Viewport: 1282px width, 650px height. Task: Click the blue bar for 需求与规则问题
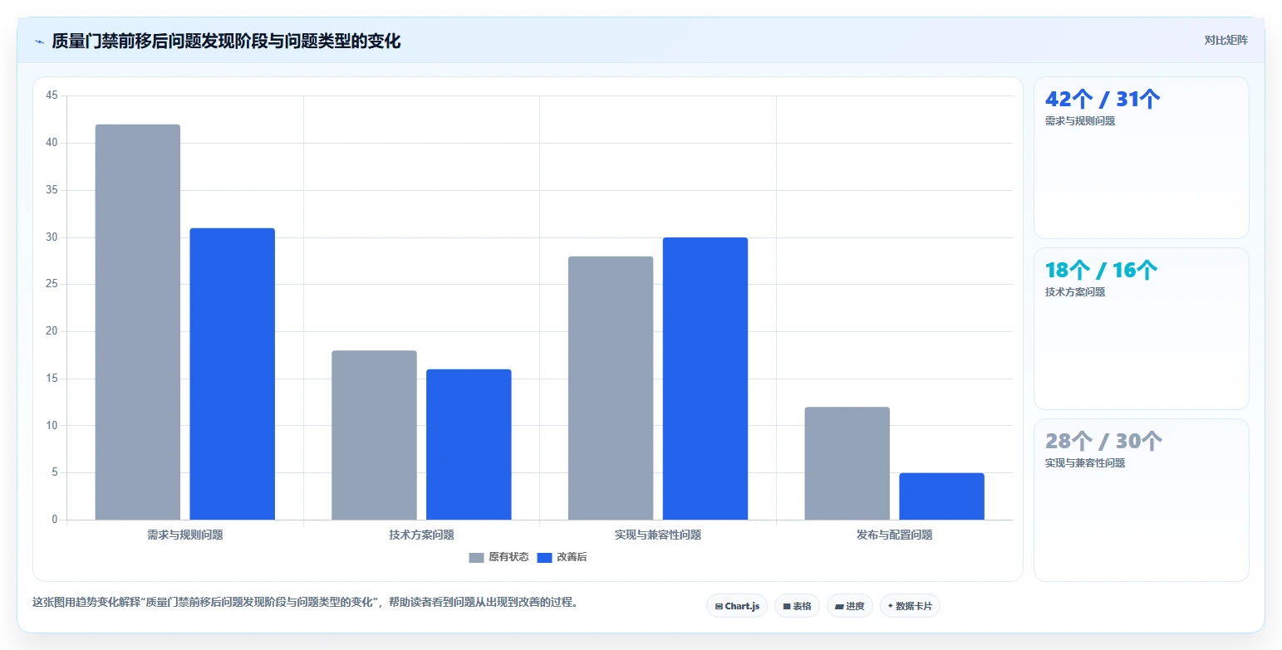click(233, 374)
